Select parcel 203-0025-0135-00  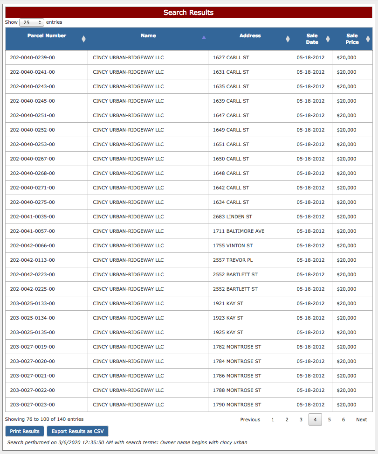(32, 333)
